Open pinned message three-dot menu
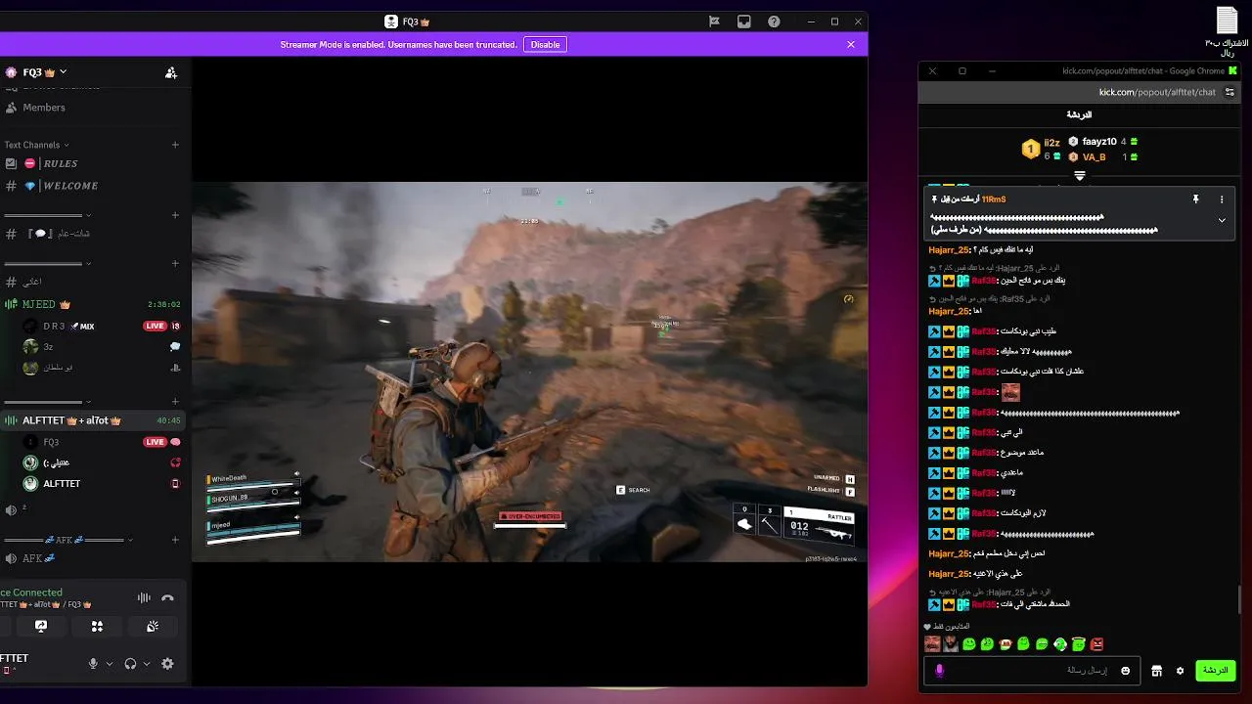This screenshot has height=704, width=1252. [x=1221, y=199]
